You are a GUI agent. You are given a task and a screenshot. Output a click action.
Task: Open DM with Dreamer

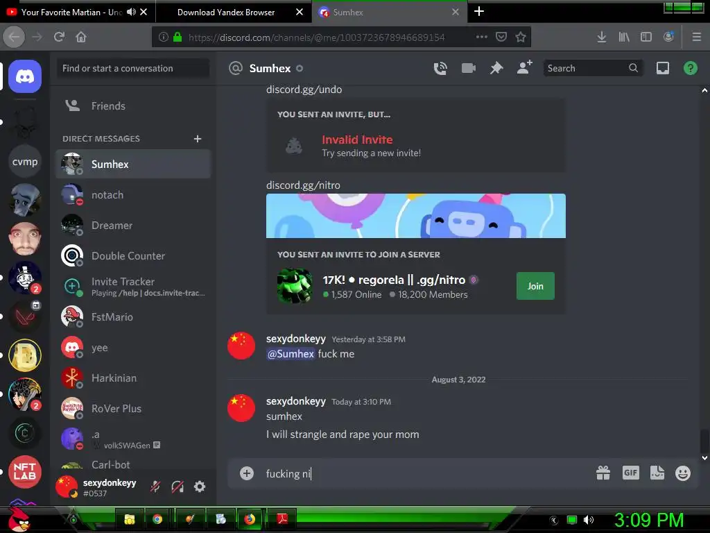[133, 226]
